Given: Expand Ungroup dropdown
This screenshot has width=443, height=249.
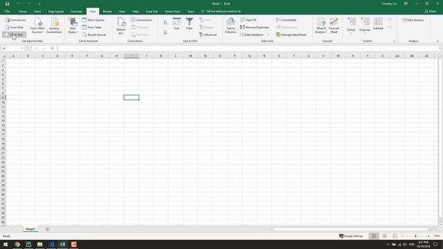Looking at the screenshot, I should 365,33.
